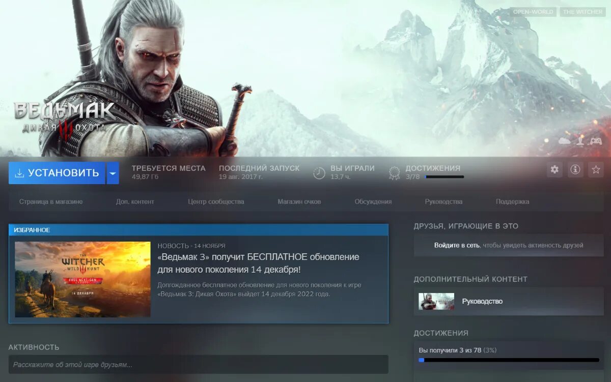Viewport: 611px width, 382px height.
Task: Click the ДОПОЛНИТЕЛЬНЫЙ КОНТЕНТ section heading
Action: click(470, 279)
